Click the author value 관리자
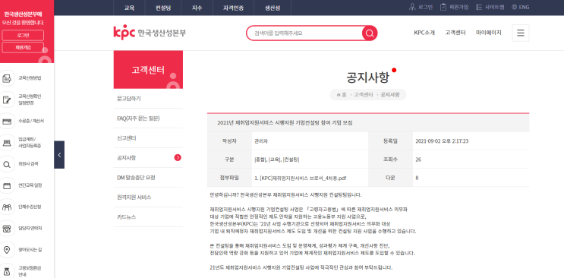Image resolution: width=564 pixels, height=278 pixels. click(261, 141)
